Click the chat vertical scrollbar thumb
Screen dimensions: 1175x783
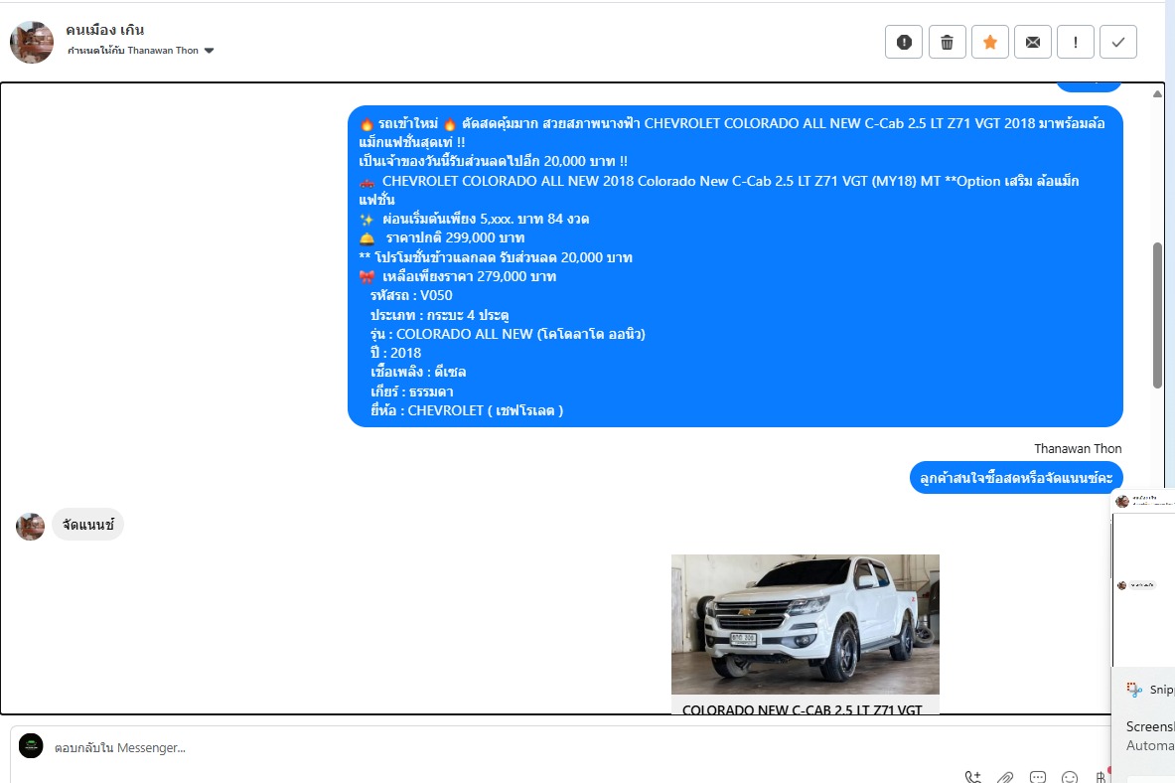pos(1157,315)
